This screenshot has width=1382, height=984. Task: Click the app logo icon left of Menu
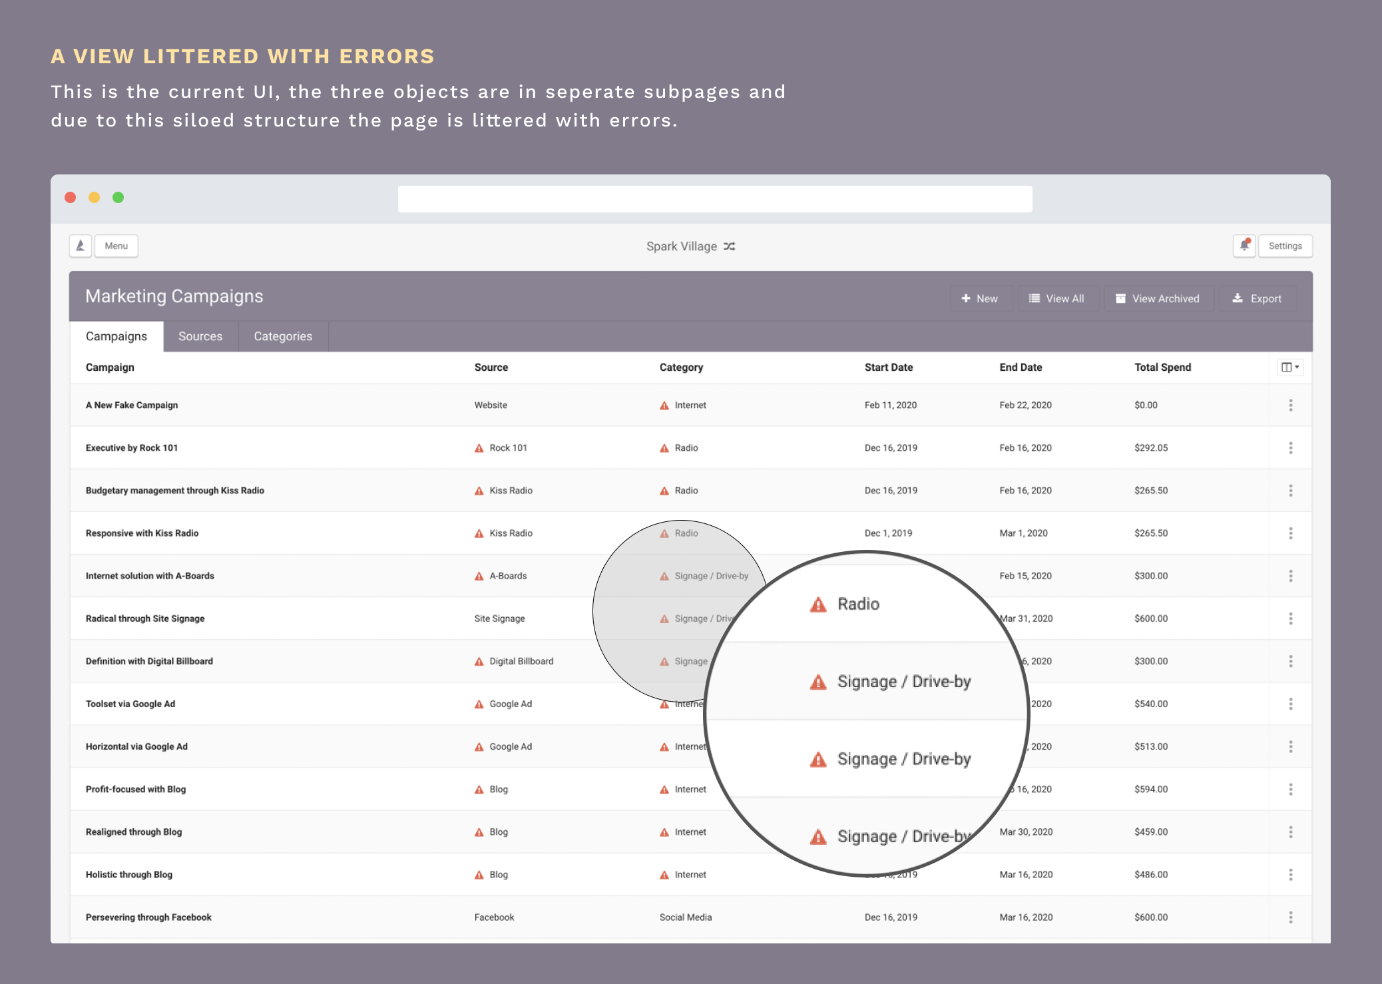click(x=79, y=246)
